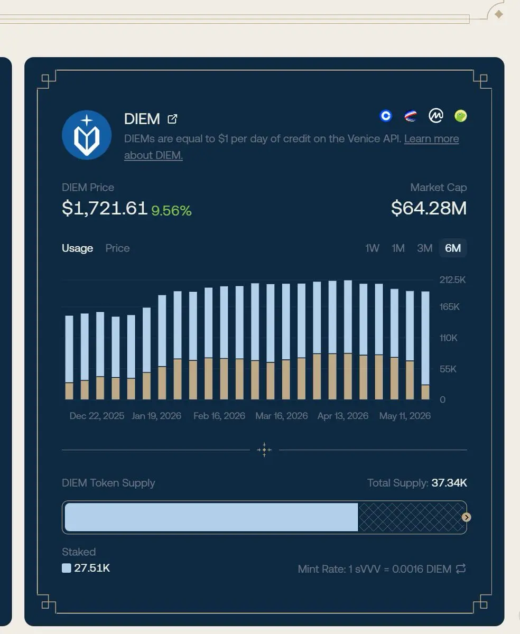Click the DIEM logo badge
Image resolution: width=520 pixels, height=634 pixels.
[x=87, y=135]
